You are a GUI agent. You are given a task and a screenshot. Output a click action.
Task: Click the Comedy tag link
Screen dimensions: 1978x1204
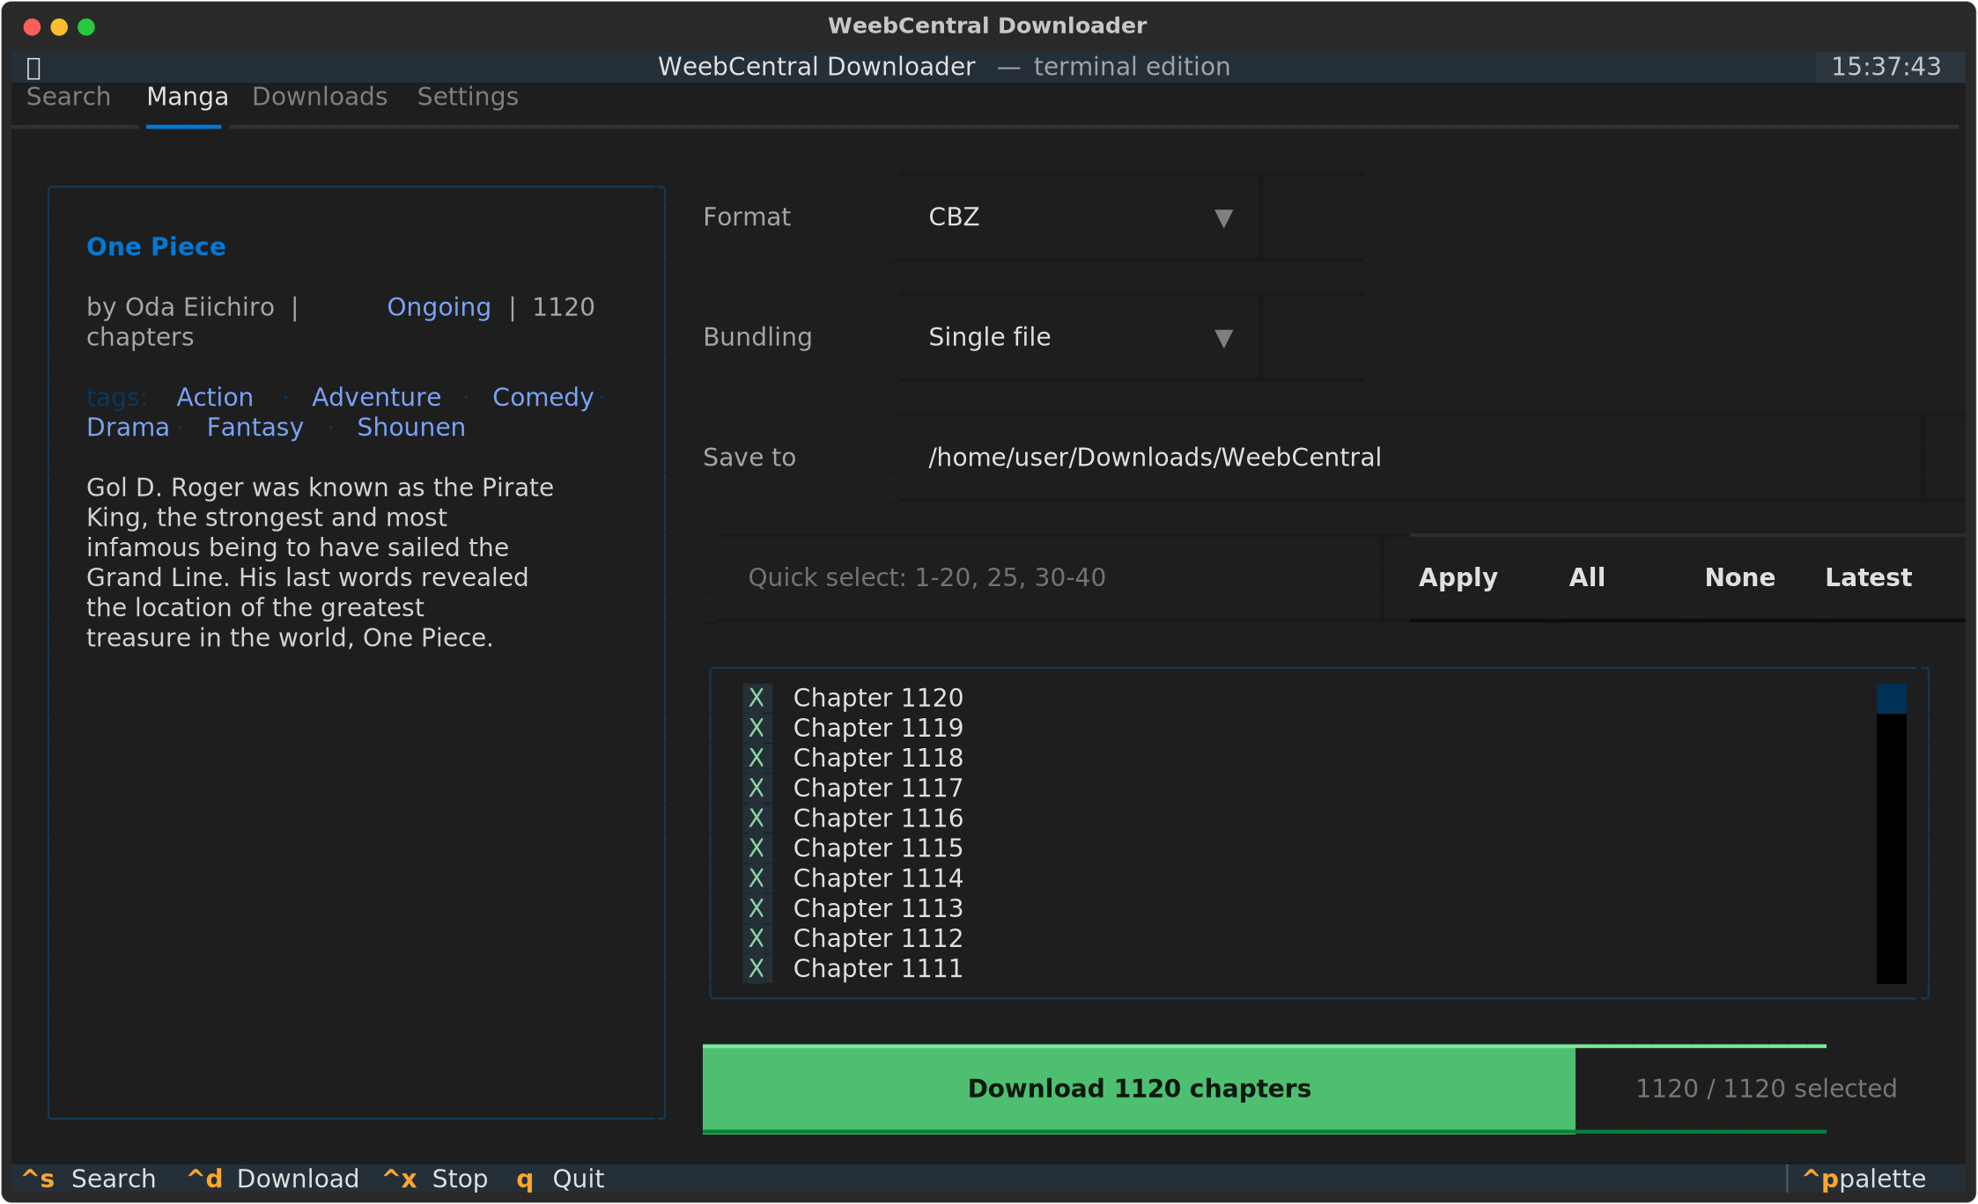[x=542, y=397]
